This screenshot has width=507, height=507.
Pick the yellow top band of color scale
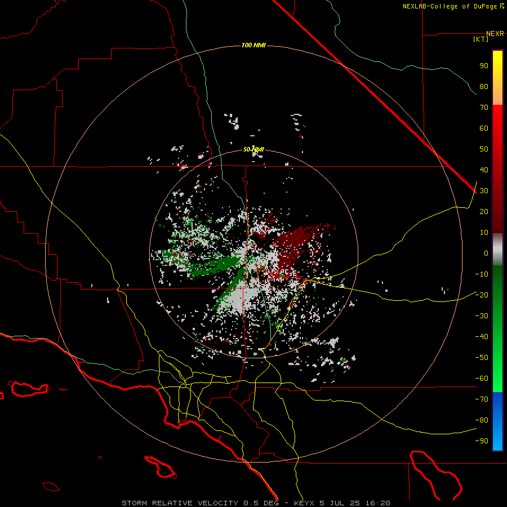pos(497,78)
